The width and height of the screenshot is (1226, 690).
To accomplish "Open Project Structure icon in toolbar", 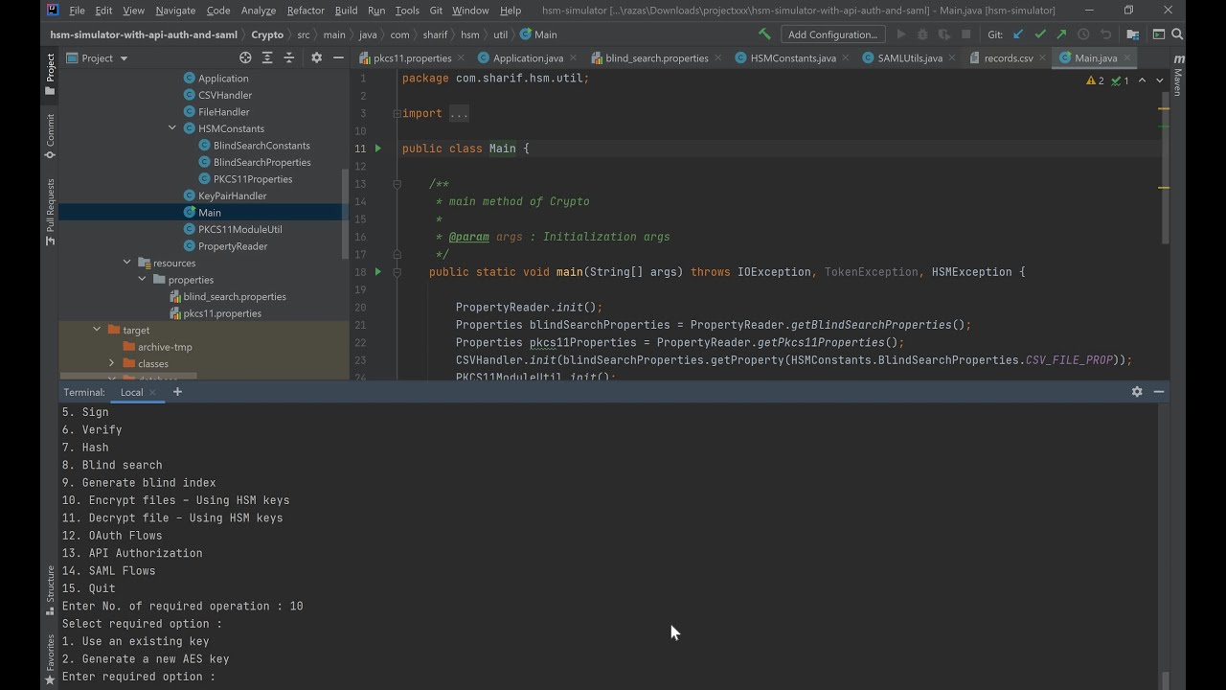I will [1133, 34].
